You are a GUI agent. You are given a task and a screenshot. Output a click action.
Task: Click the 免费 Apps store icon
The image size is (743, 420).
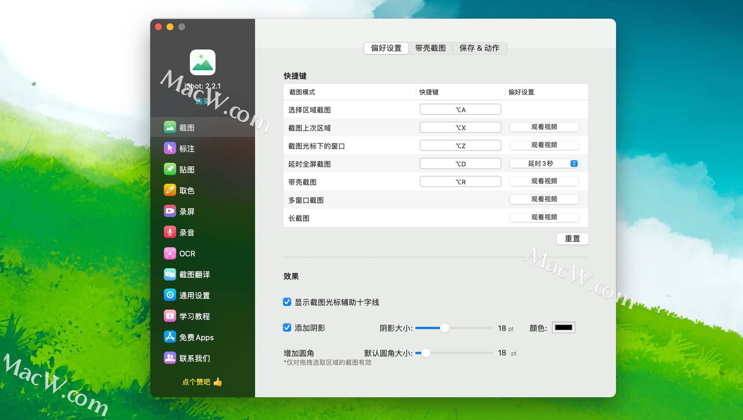click(169, 337)
